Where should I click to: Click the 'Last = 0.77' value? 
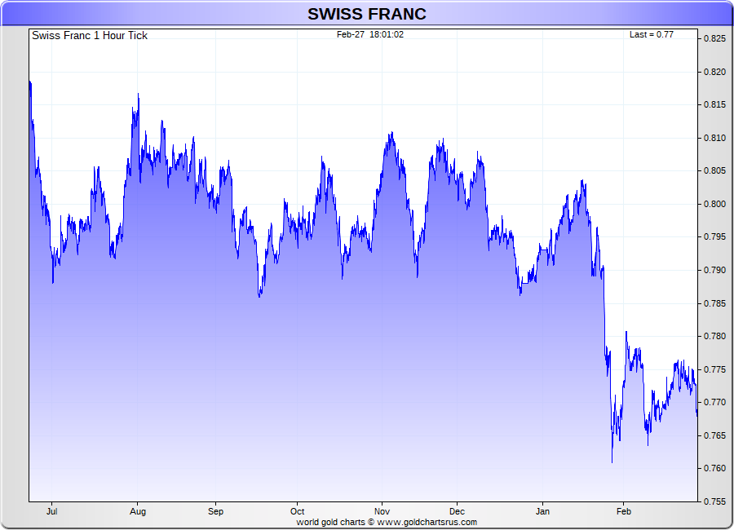[x=651, y=35]
